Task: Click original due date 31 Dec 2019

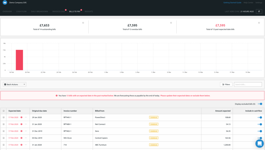Action: [37, 131]
